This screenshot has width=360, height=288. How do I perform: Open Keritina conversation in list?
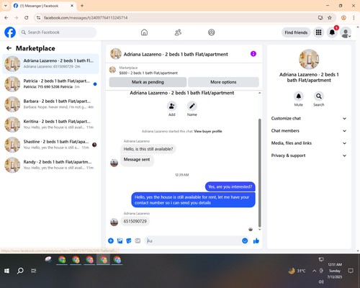tap(50, 125)
